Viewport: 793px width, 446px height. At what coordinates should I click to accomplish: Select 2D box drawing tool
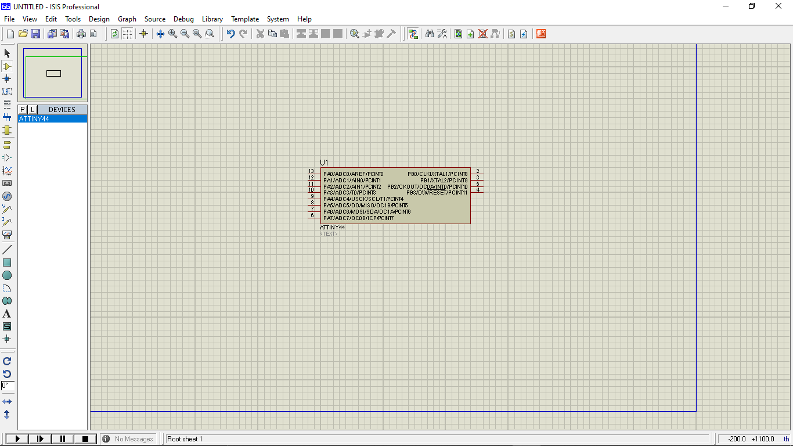(x=7, y=262)
